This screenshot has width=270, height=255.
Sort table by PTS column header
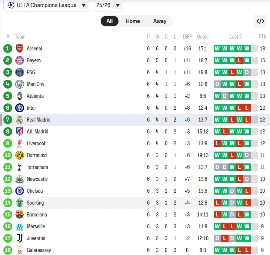262,37
